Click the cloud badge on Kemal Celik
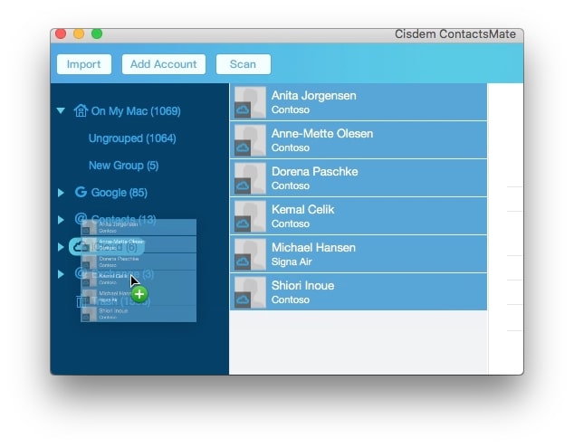The width and height of the screenshot is (574, 447). tap(243, 224)
